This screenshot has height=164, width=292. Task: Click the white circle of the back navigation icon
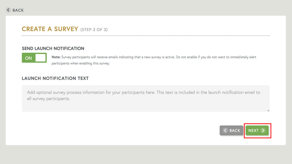point(8,10)
